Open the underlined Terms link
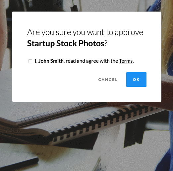173x171 pixels. 126,61
